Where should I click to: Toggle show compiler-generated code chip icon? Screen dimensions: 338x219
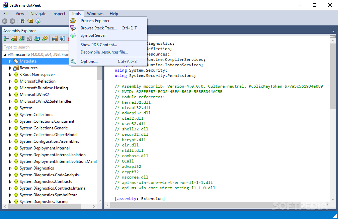coord(22,21)
